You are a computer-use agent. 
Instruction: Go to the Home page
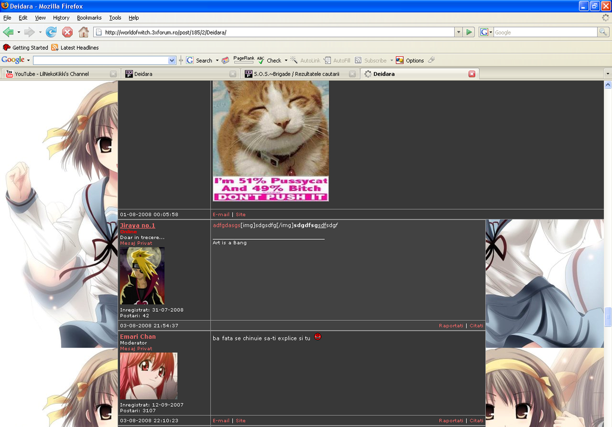84,32
